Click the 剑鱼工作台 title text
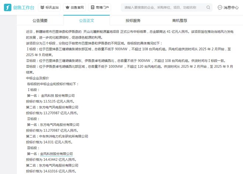Viewport: 243px width, 174px height. 24,7
